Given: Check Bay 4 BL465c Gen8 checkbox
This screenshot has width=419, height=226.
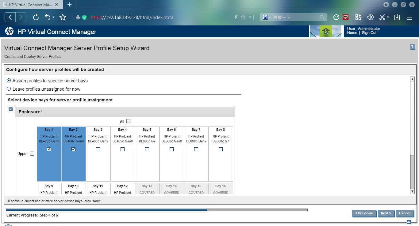Looking at the screenshot, I should coord(122,149).
